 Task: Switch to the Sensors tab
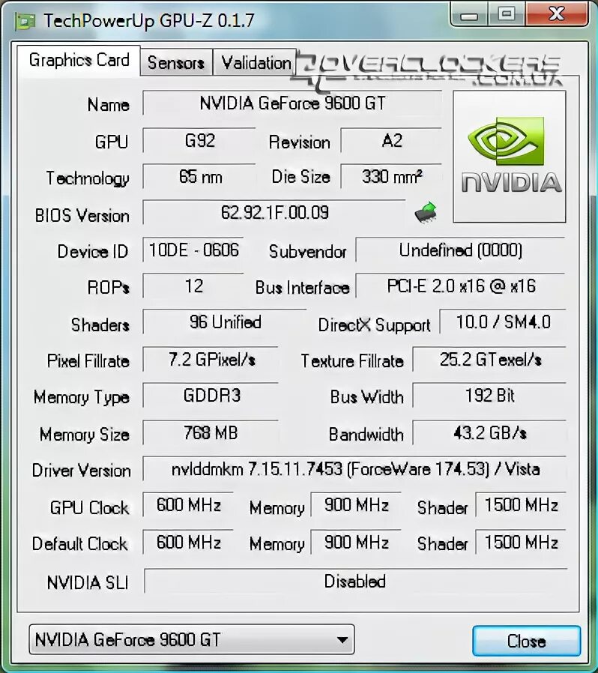176,63
